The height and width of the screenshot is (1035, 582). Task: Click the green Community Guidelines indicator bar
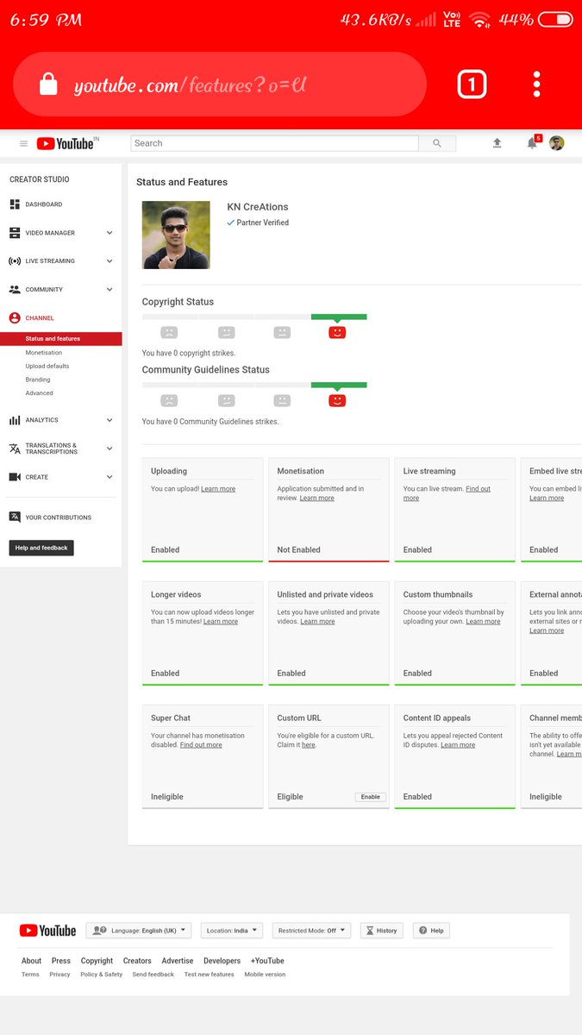point(339,385)
